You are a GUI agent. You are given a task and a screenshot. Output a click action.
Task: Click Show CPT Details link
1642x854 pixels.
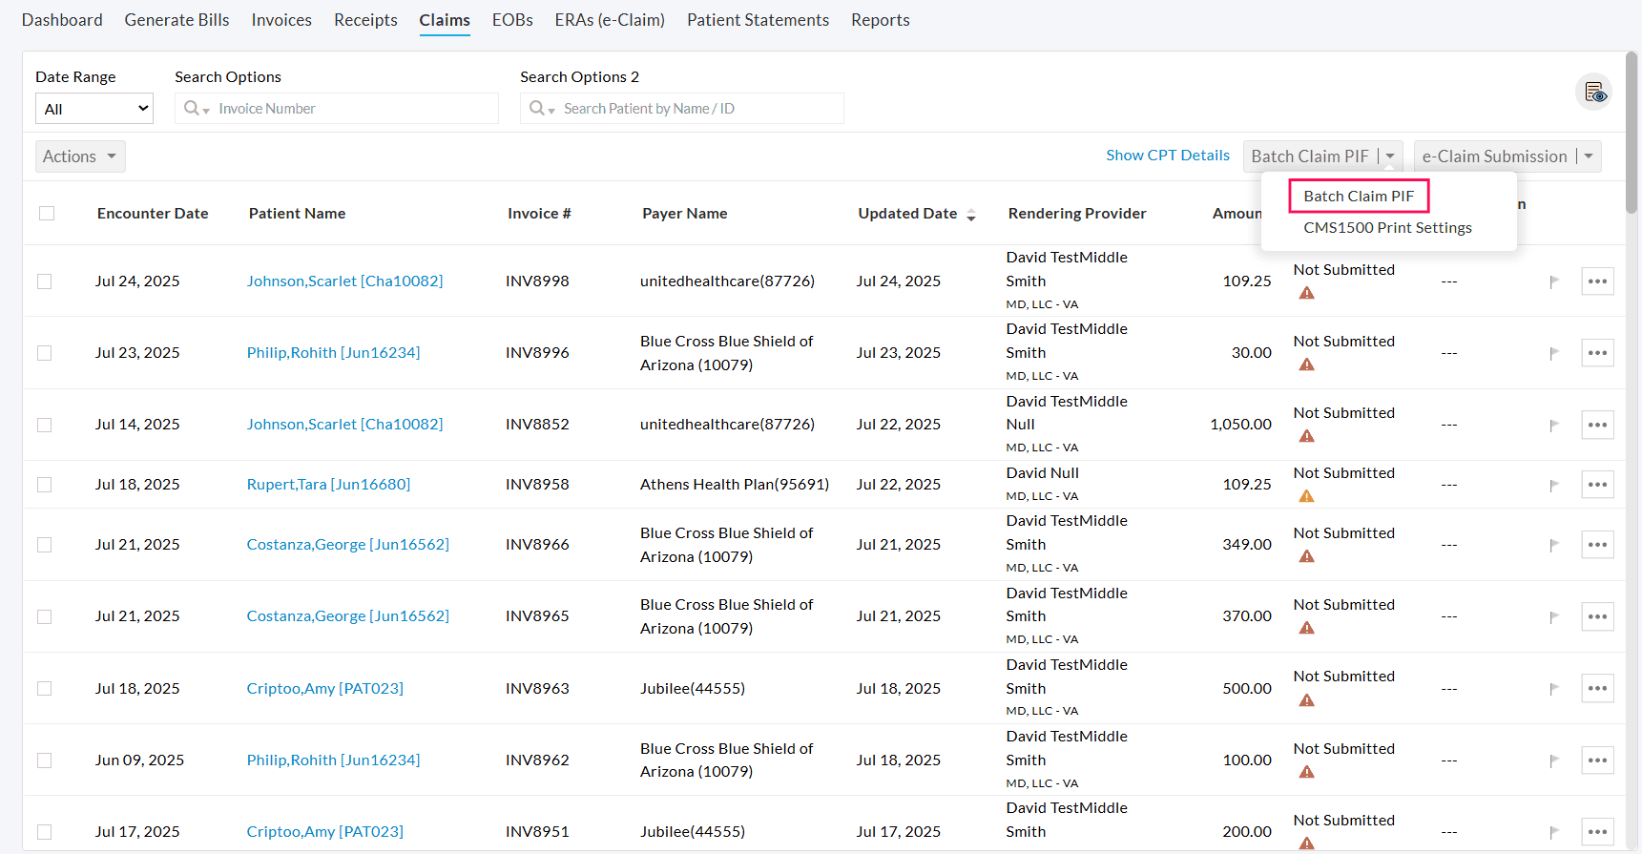pyautogui.click(x=1167, y=156)
